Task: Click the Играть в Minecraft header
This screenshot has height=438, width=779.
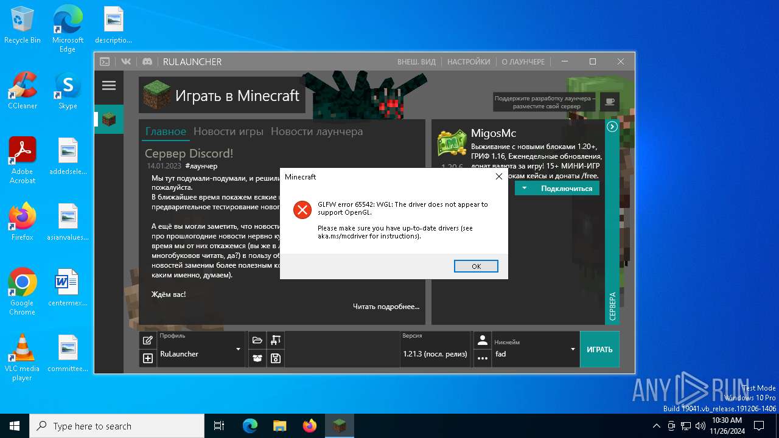Action: tap(222, 95)
